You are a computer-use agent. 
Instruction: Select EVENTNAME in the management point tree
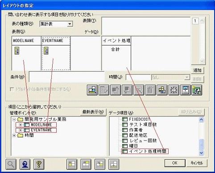click(x=41, y=130)
